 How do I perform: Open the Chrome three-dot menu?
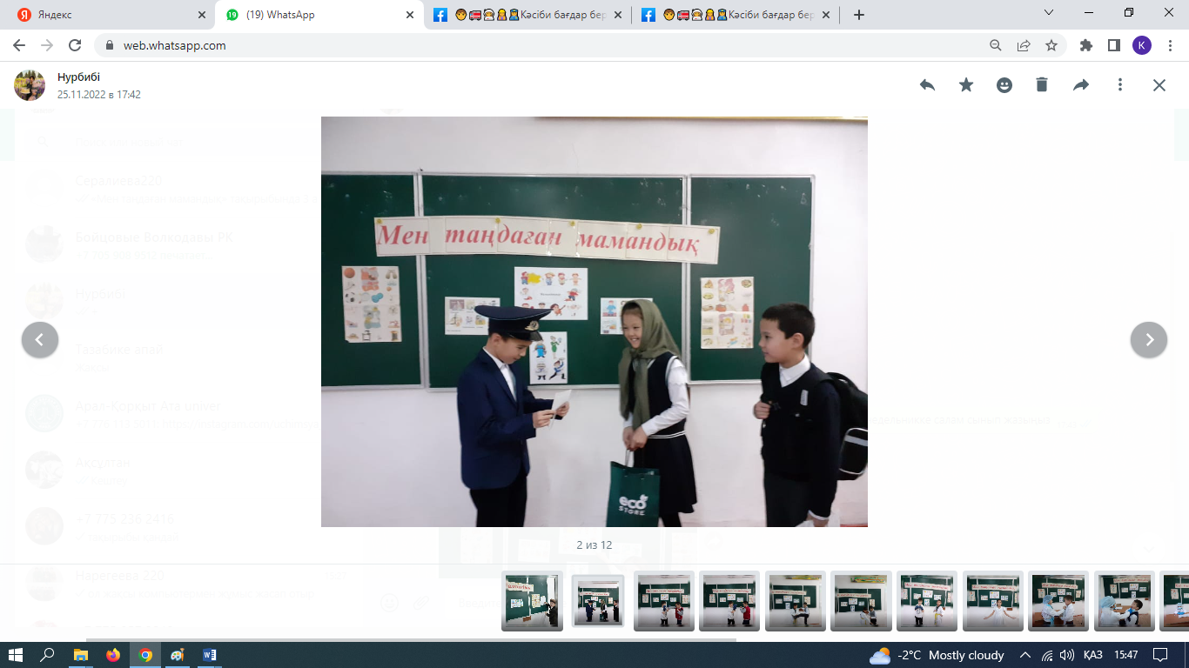[x=1169, y=45]
